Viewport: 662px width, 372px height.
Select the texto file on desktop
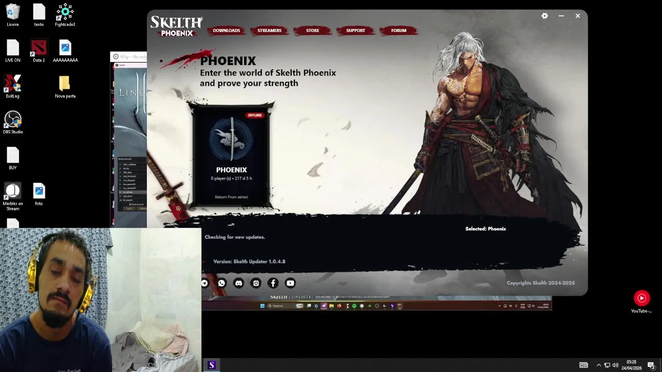click(x=39, y=15)
